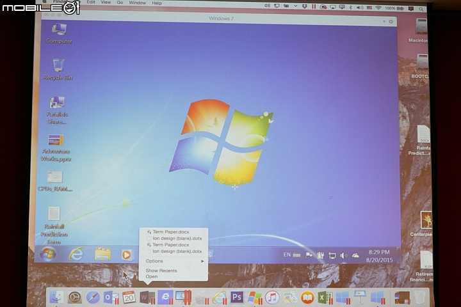
Task: Open the Computer desktop icon
Action: [59, 33]
